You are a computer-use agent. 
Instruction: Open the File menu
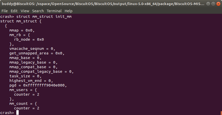pyautogui.click(x=4, y=11)
